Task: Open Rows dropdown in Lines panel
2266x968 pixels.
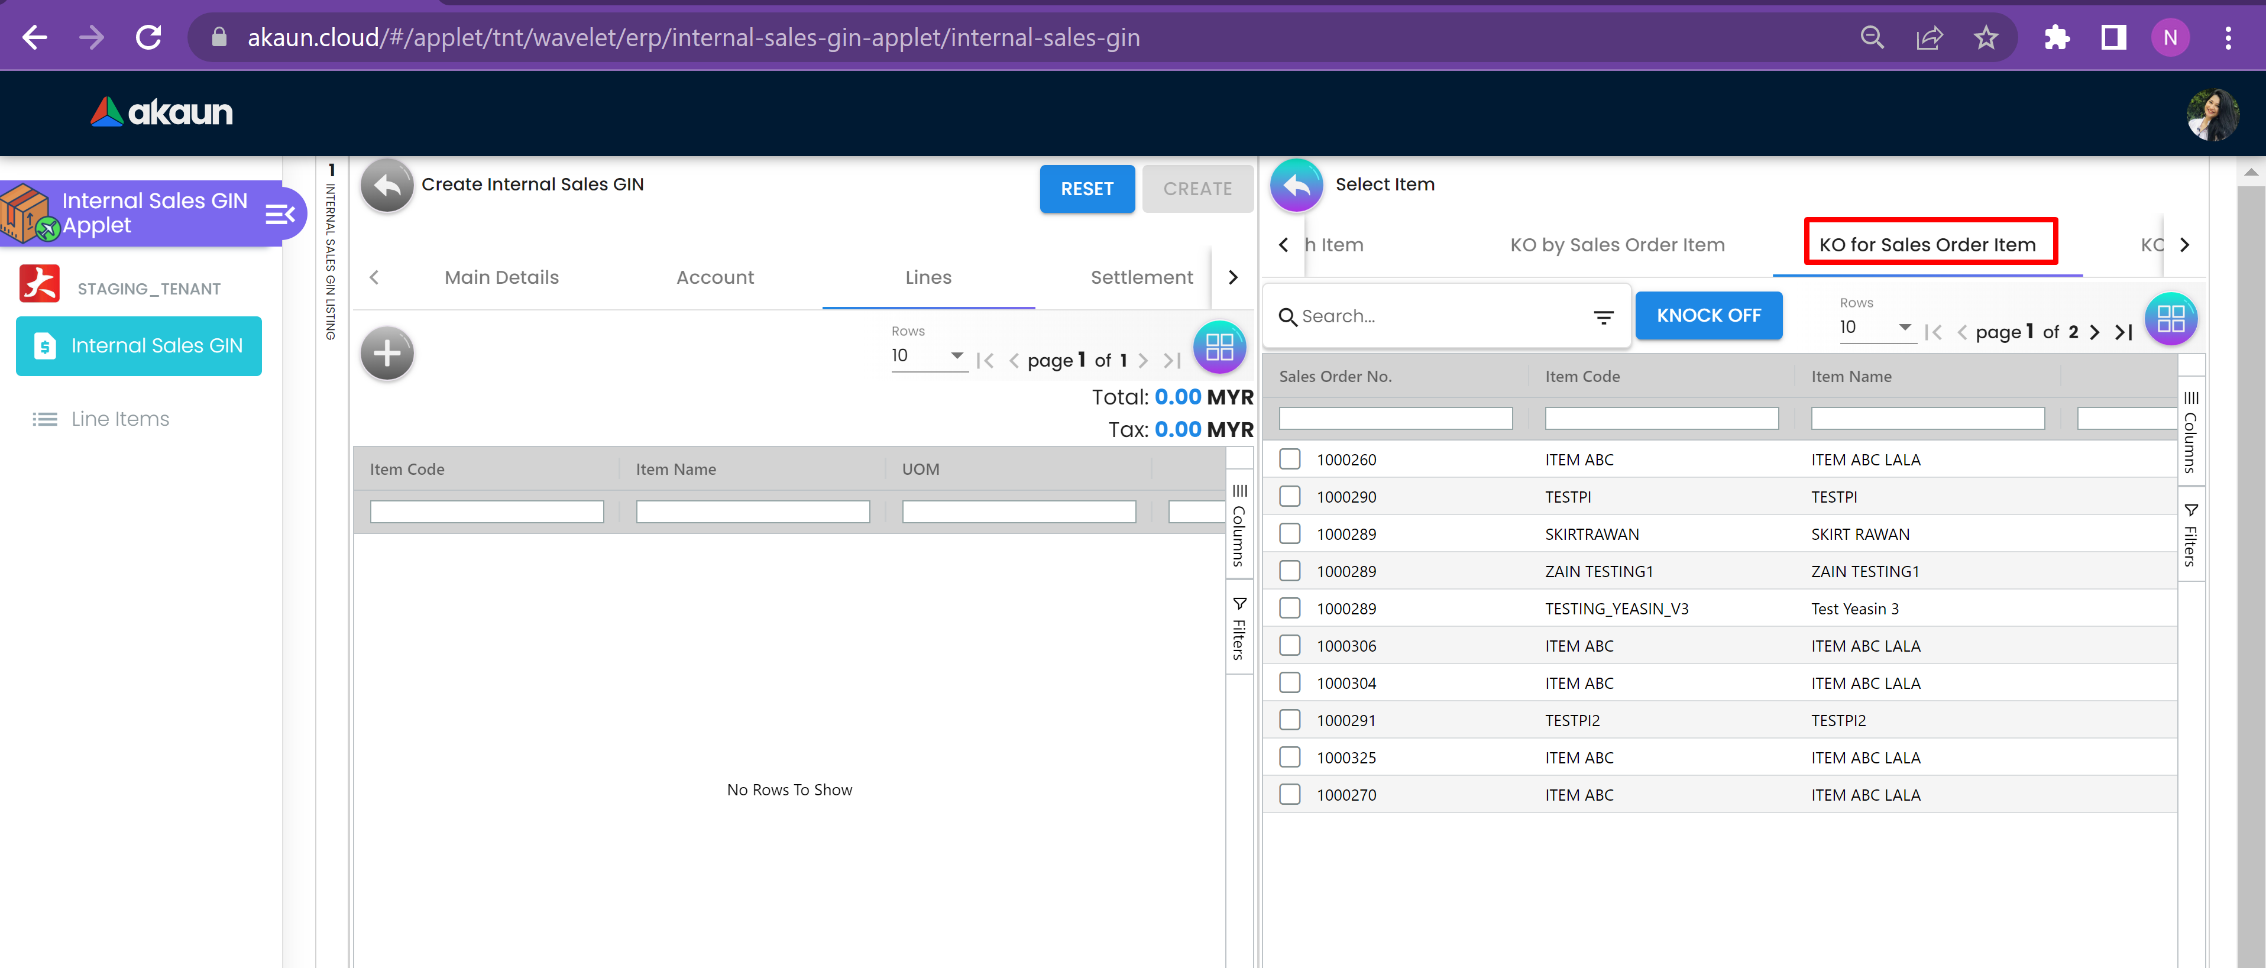Action: point(927,355)
